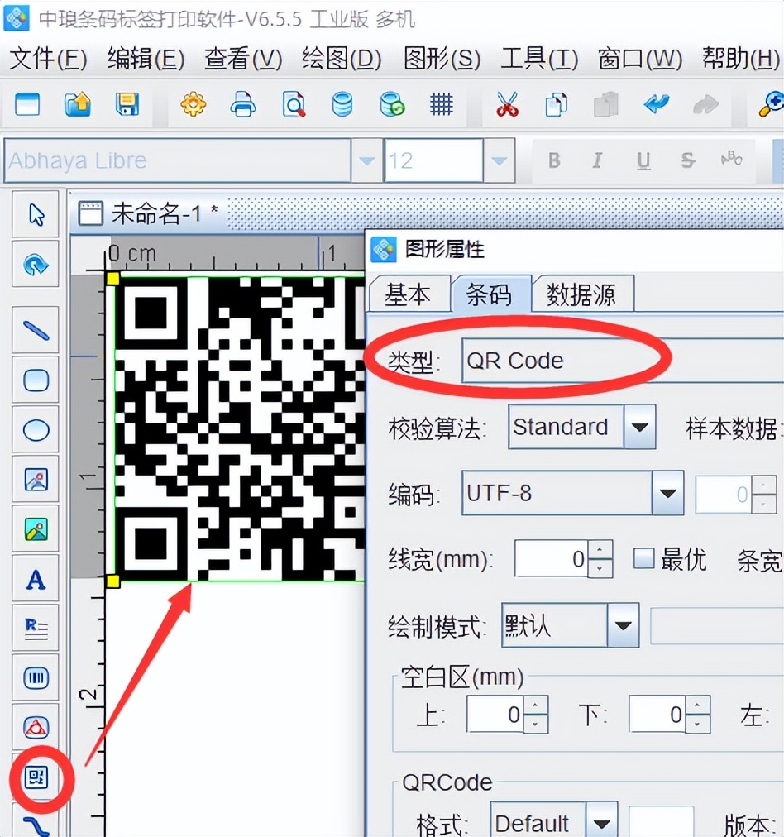
Task: Select the barcode drawing tool
Action: pyautogui.click(x=36, y=677)
